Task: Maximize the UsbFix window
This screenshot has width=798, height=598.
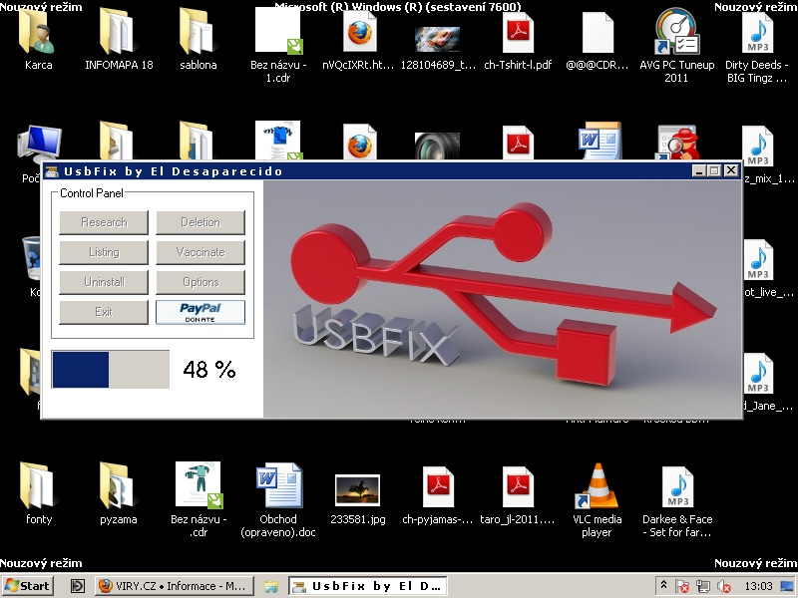Action: pos(714,170)
